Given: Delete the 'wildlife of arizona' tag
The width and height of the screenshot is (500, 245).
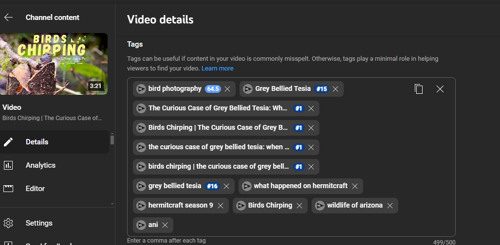Looking at the screenshot, I should click(390, 206).
